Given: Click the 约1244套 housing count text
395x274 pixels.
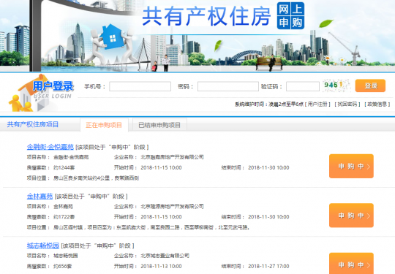Looking at the screenshot, I should point(64,168).
